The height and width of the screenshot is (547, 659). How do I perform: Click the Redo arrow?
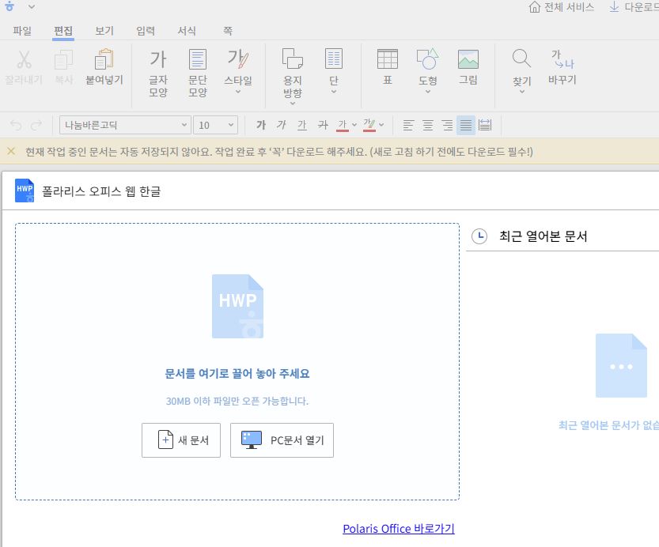pos(36,125)
